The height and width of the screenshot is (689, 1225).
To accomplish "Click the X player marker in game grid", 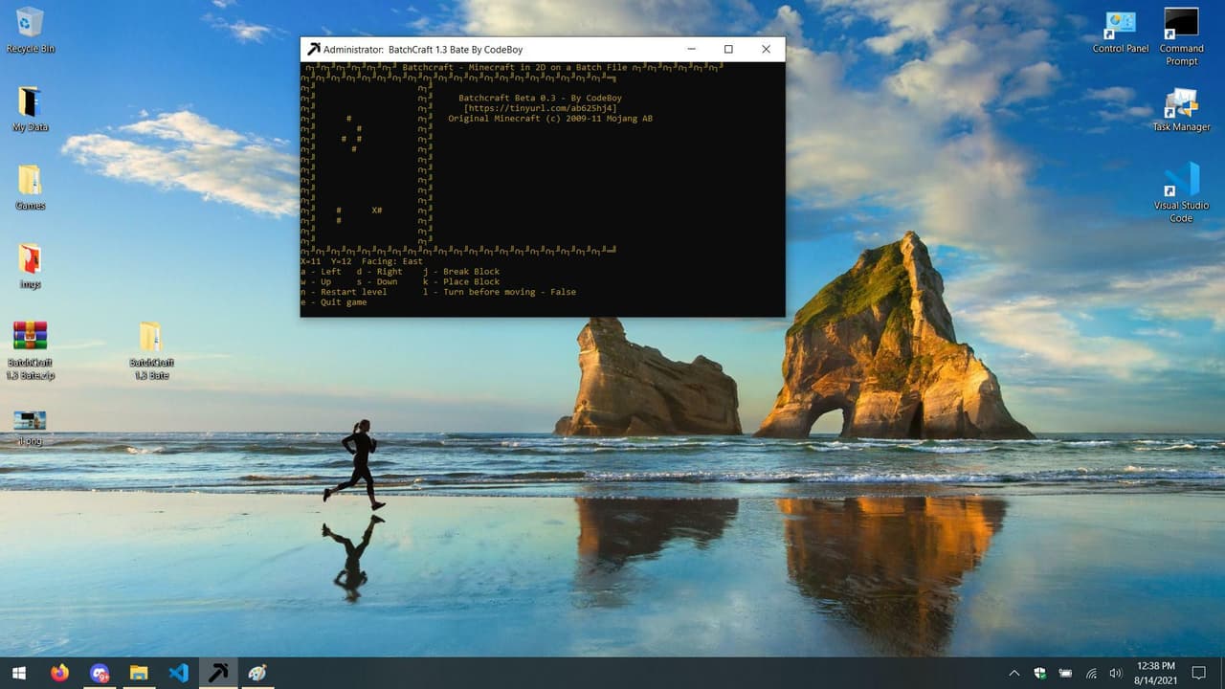I will [x=375, y=210].
